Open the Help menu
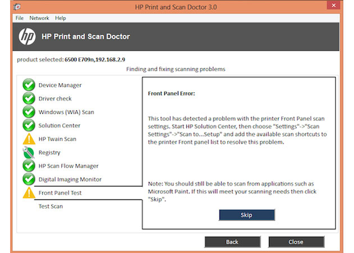The image size is (354, 253). [x=60, y=18]
